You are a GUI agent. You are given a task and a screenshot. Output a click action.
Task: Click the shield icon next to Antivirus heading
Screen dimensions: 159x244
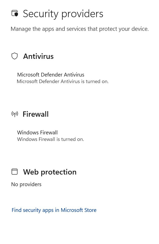point(14,56)
